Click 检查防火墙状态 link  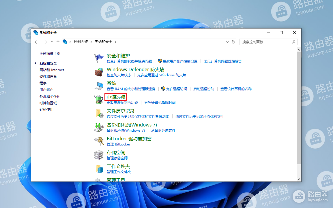click(x=119, y=75)
